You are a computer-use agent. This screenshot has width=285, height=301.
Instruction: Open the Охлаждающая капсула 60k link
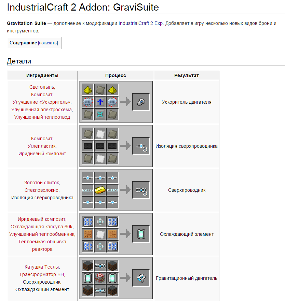pos(42,227)
